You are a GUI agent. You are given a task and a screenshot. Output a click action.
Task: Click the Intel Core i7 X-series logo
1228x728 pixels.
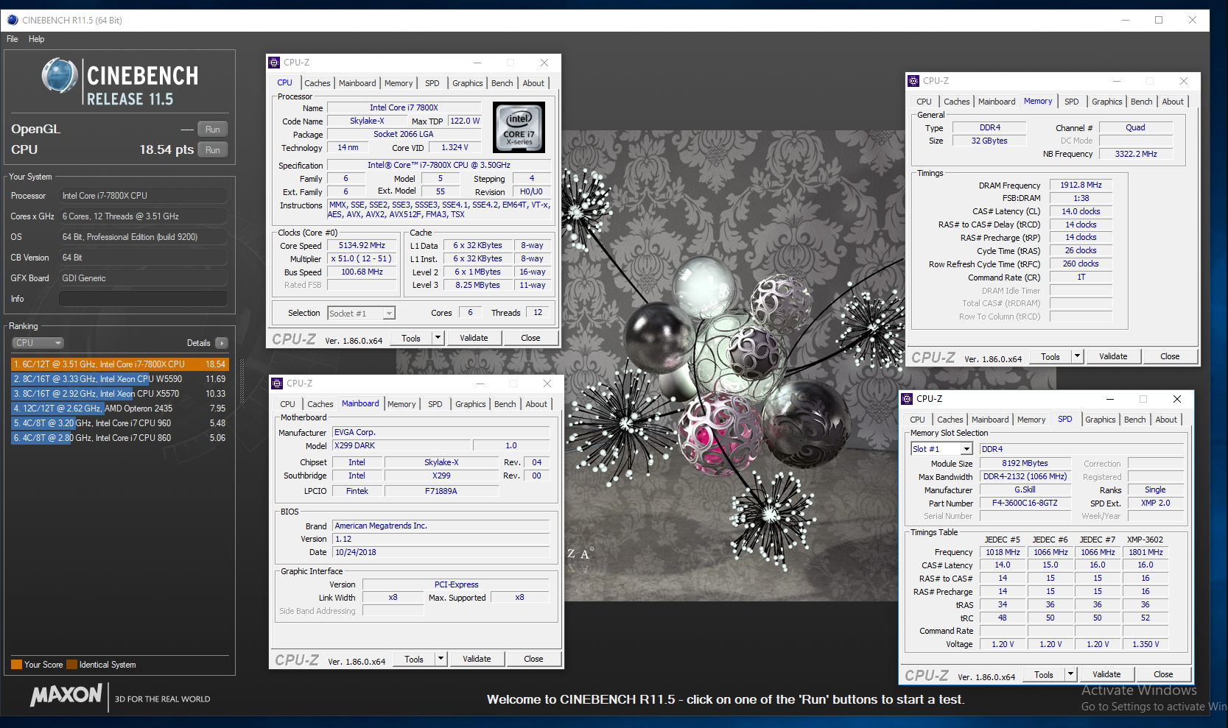[519, 127]
